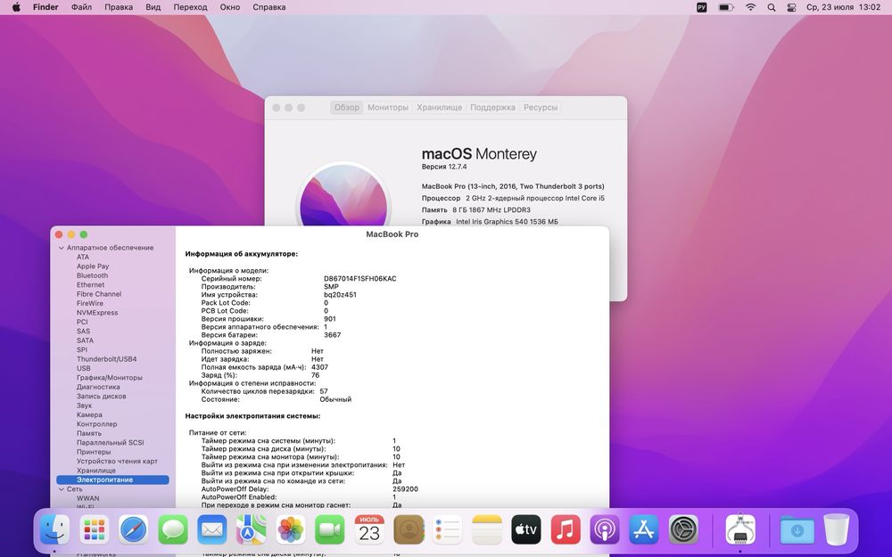Select WWAN under Сеть
The height and width of the screenshot is (557, 892).
click(x=87, y=498)
